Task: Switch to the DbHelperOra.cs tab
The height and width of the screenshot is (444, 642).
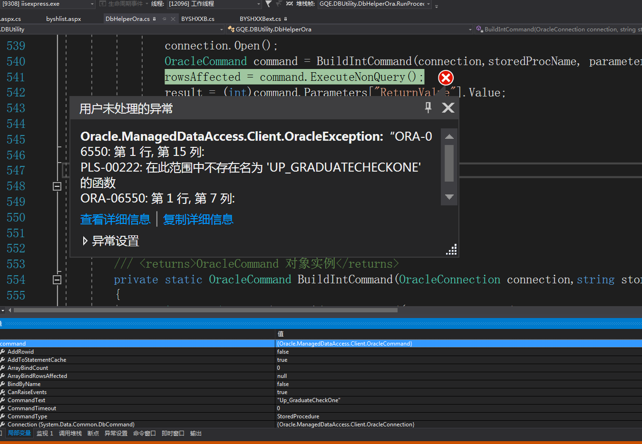Action: (x=127, y=19)
